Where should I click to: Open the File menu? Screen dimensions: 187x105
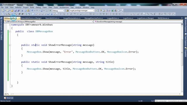[2, 7]
